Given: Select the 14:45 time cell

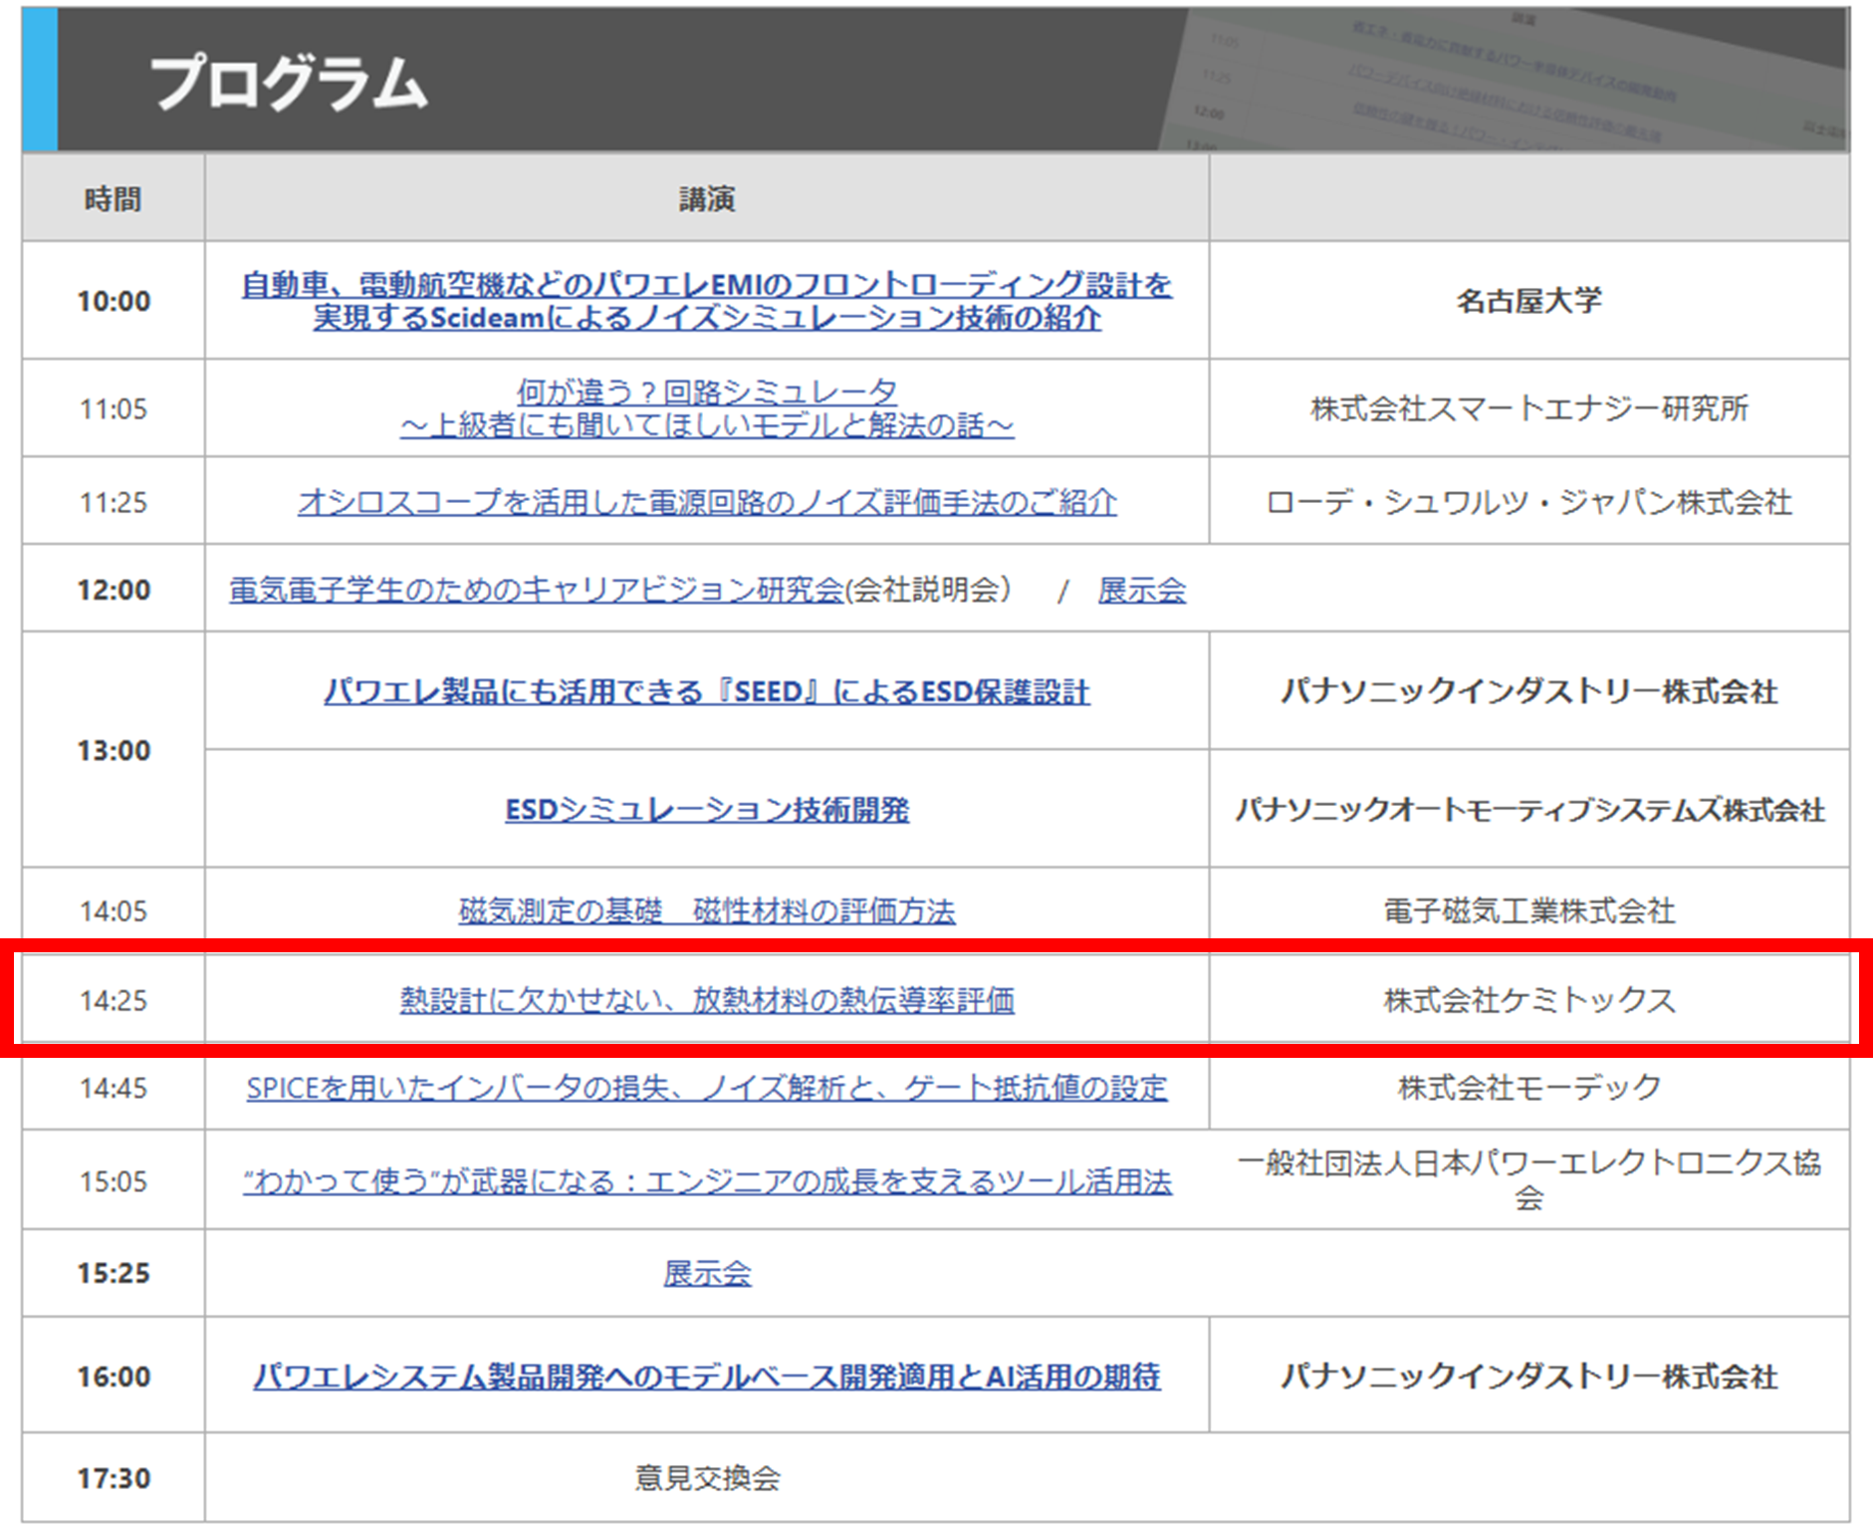Looking at the screenshot, I should click(113, 1088).
